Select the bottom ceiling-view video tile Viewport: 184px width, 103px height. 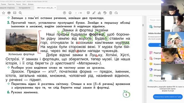tap(172, 72)
